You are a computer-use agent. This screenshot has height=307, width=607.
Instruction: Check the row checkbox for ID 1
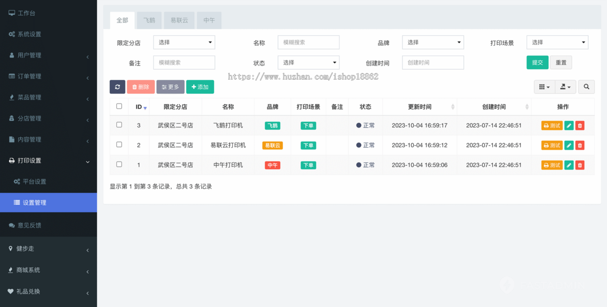click(x=119, y=164)
